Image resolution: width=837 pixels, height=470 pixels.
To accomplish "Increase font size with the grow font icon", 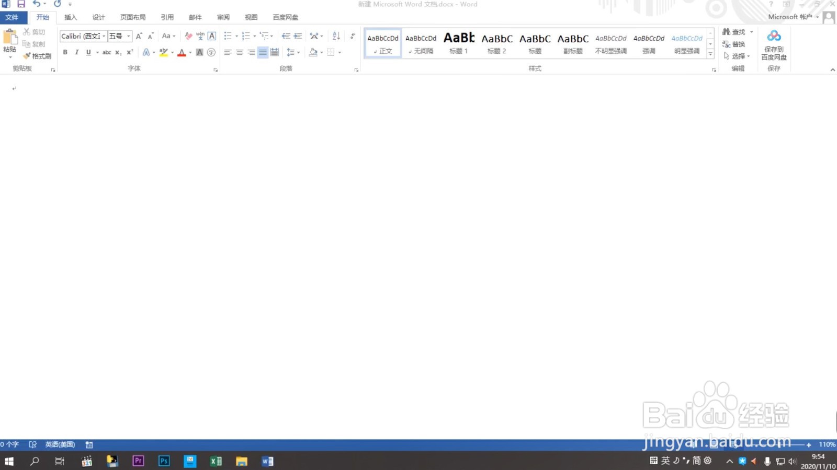I will tap(139, 36).
